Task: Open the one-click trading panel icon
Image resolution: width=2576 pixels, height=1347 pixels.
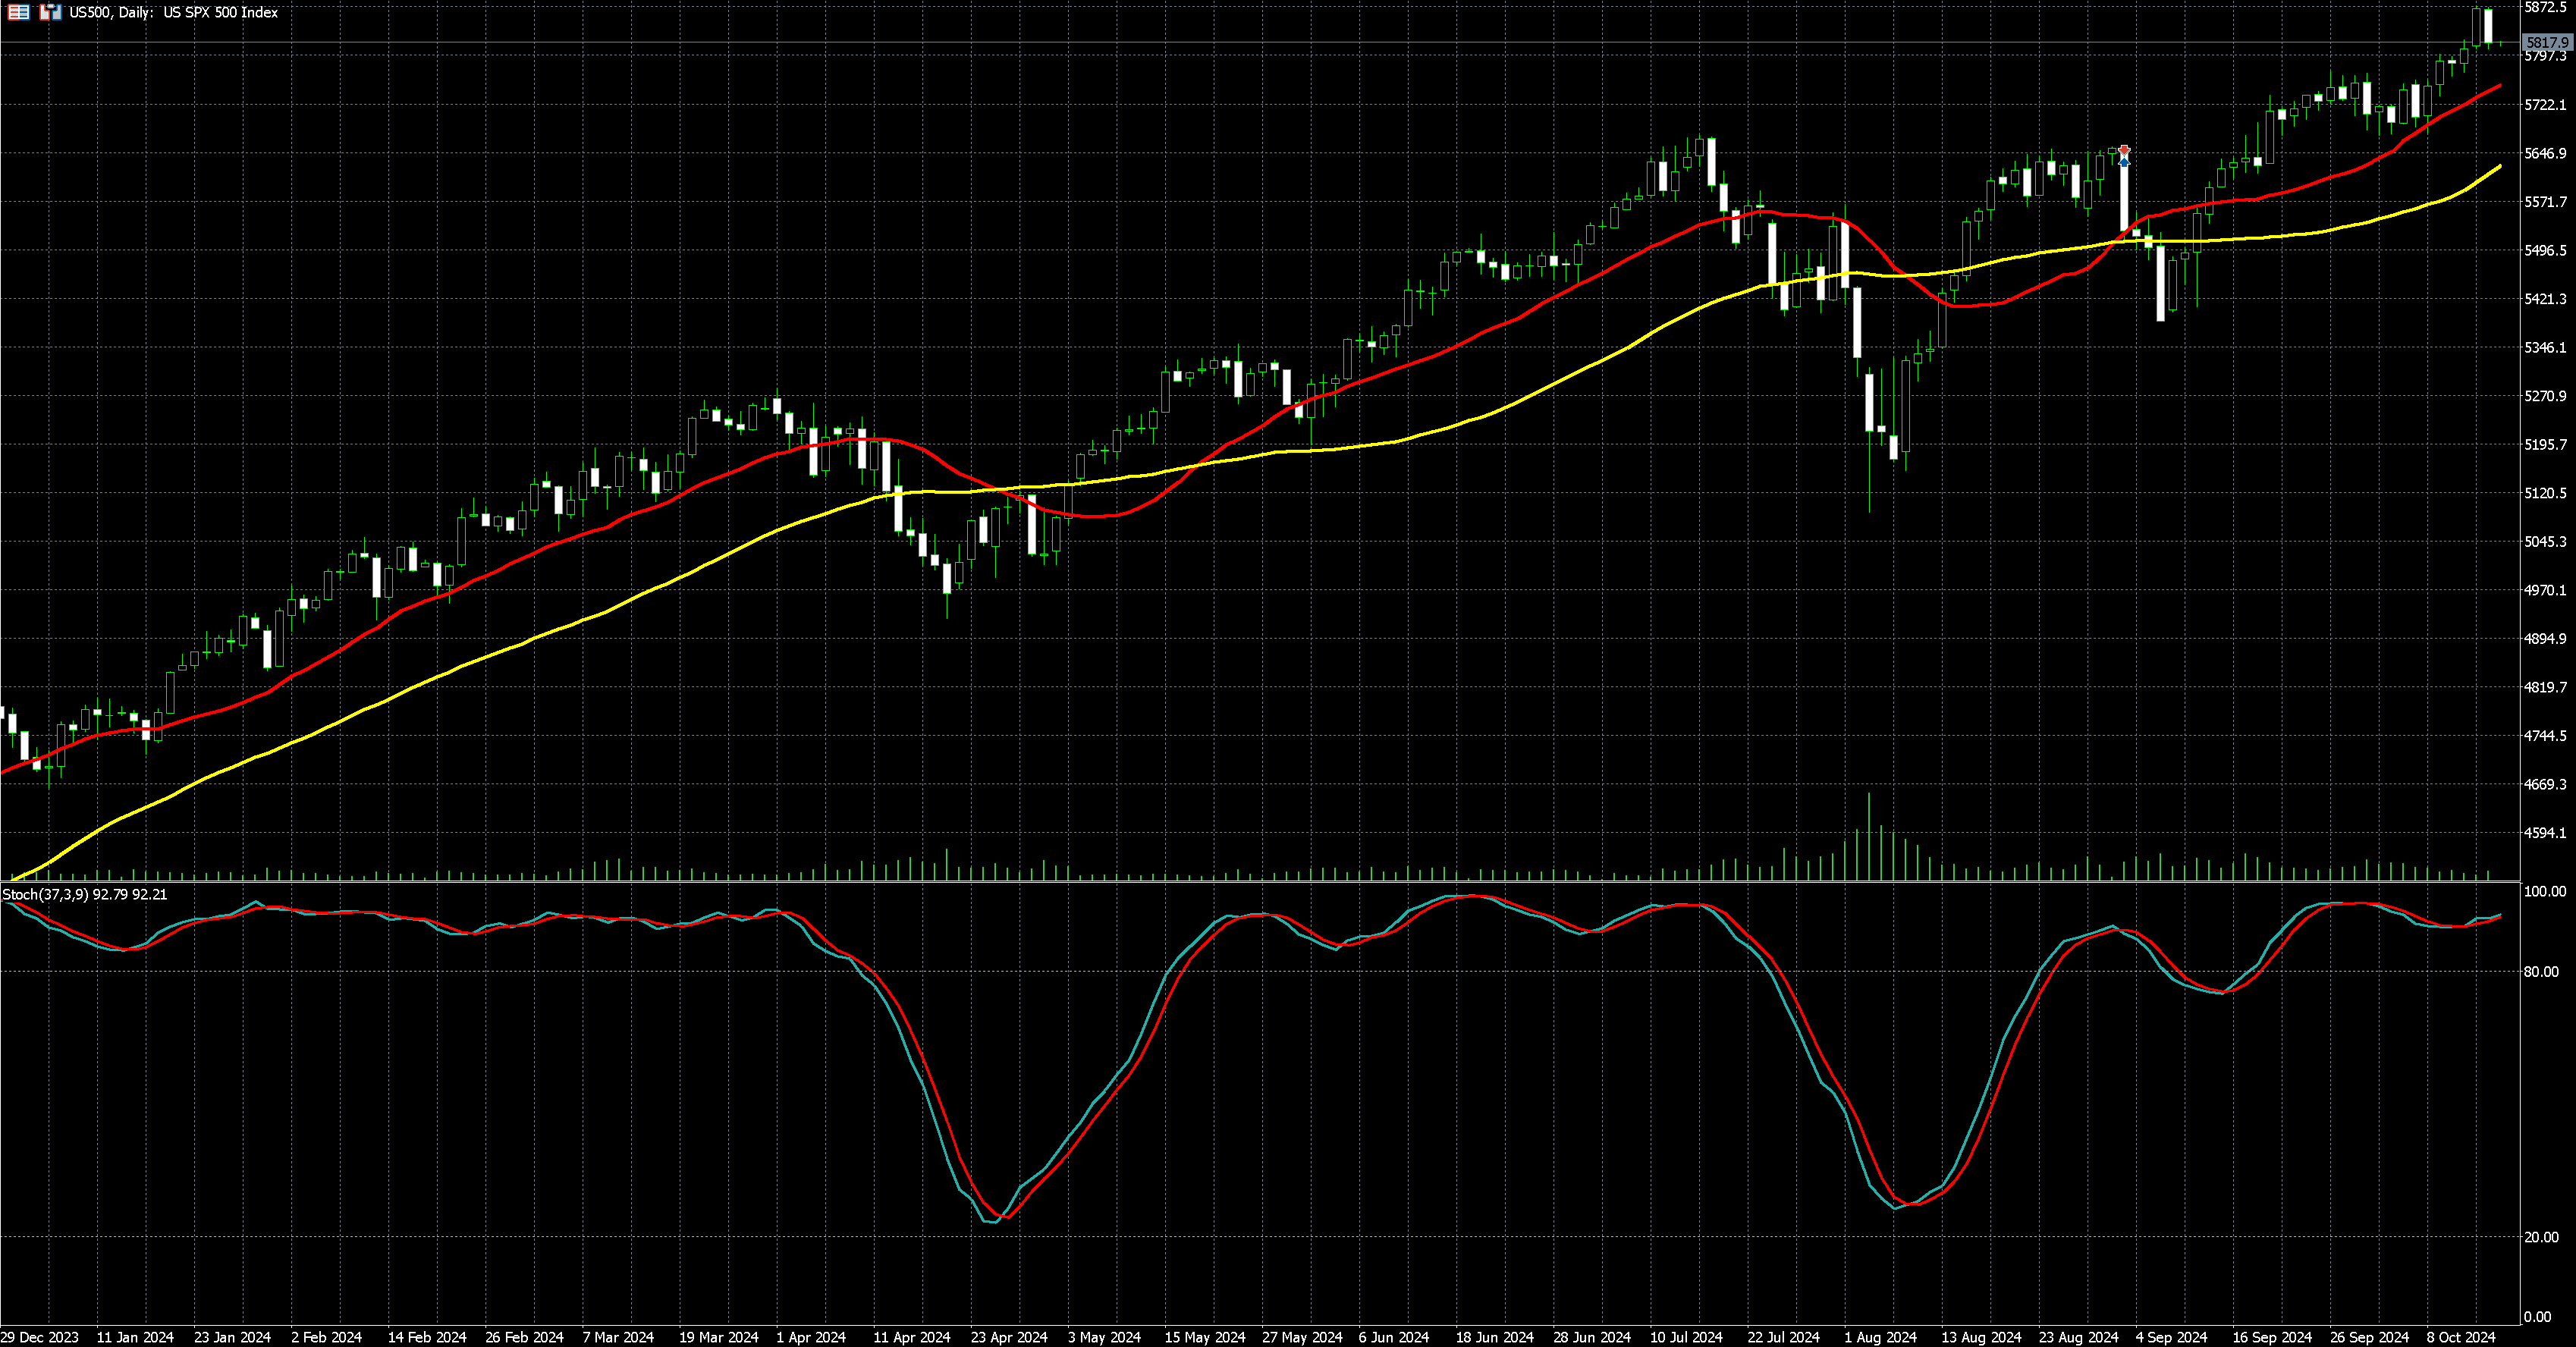Action: pyautogui.click(x=50, y=12)
